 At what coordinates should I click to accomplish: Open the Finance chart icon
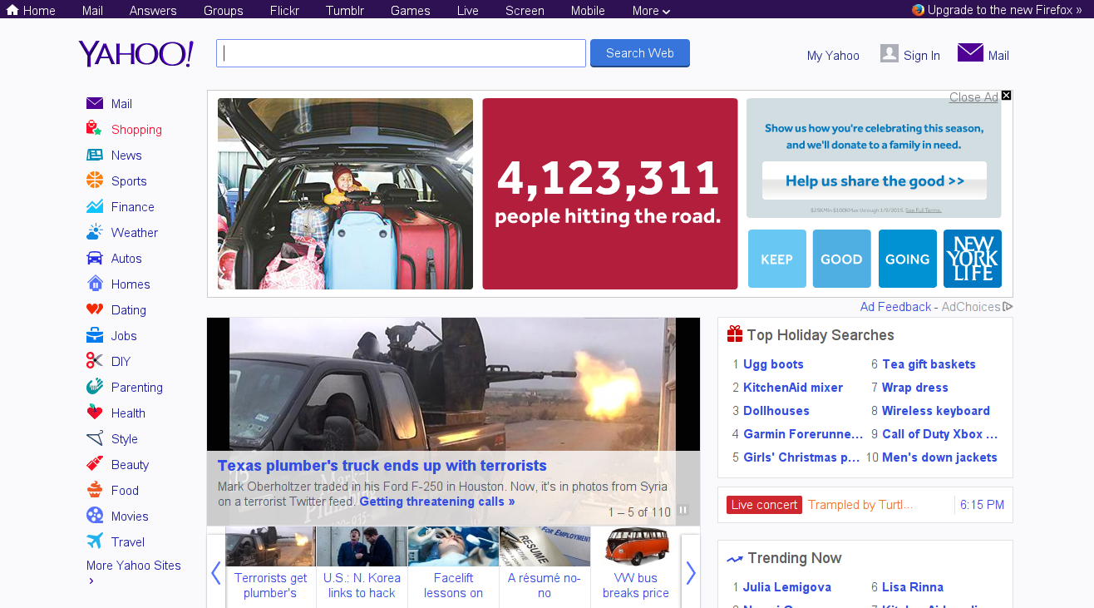point(95,206)
